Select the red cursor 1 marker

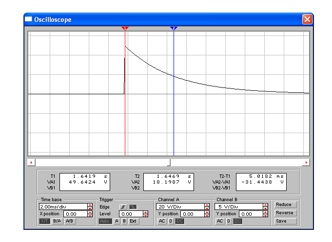tap(125, 29)
